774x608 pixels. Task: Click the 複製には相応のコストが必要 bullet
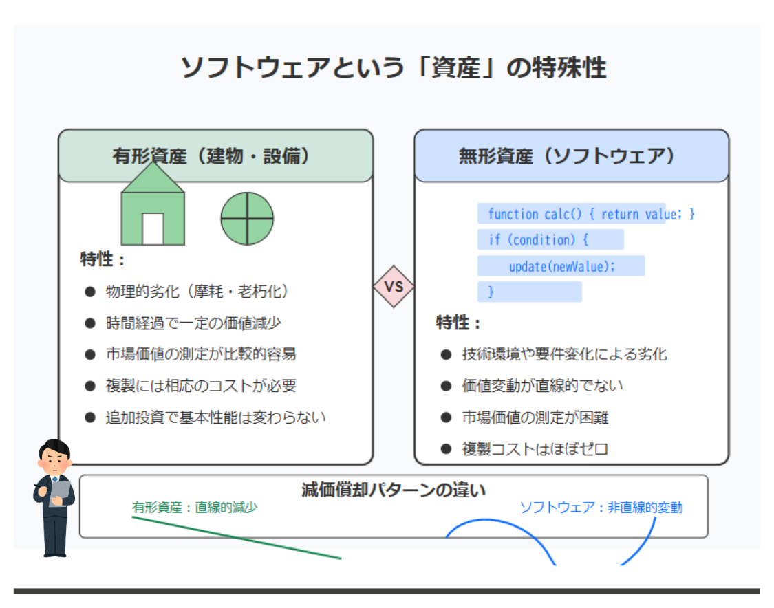[x=191, y=386]
